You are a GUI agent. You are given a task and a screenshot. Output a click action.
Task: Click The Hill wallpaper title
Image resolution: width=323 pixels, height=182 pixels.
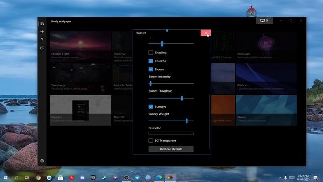coord(119,117)
